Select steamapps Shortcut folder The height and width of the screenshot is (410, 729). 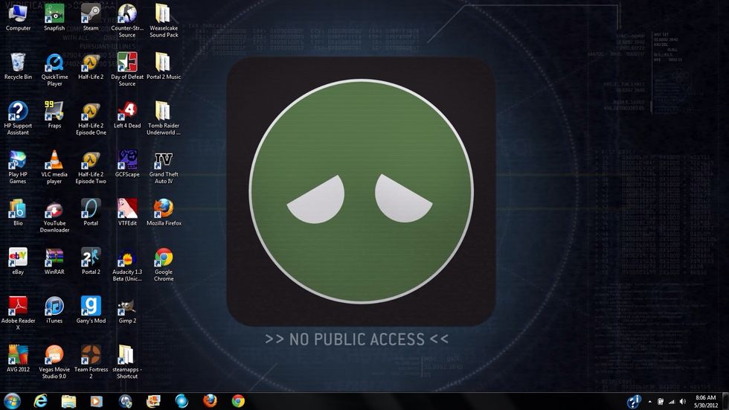(127, 362)
